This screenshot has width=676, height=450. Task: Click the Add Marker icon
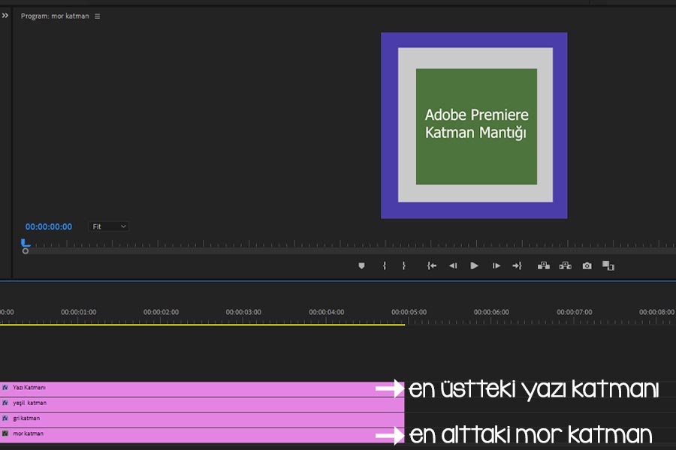(361, 265)
